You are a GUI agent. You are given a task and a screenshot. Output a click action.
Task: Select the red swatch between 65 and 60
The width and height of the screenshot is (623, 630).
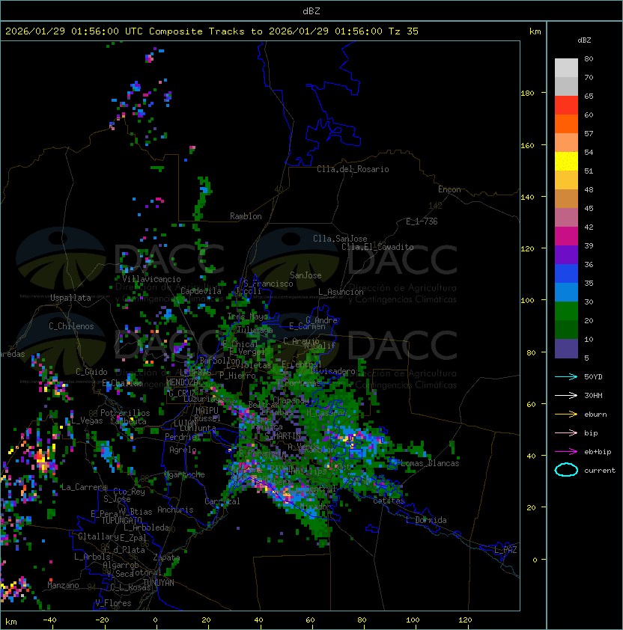(x=566, y=105)
